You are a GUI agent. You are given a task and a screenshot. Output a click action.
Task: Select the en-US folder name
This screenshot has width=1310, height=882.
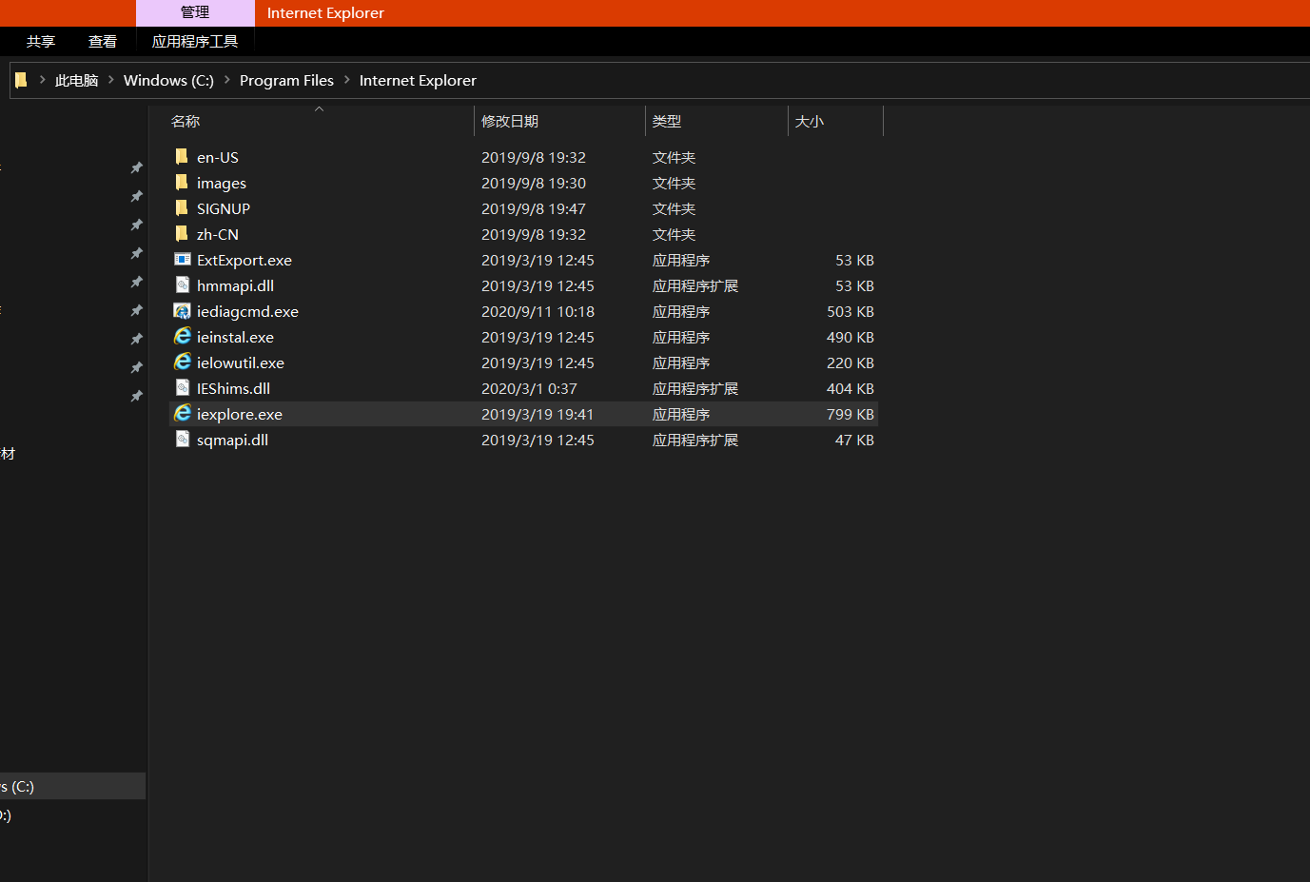click(218, 158)
